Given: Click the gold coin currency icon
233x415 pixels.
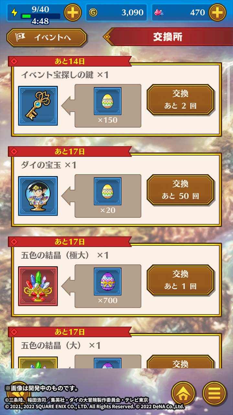Looking at the screenshot, I should (93, 13).
